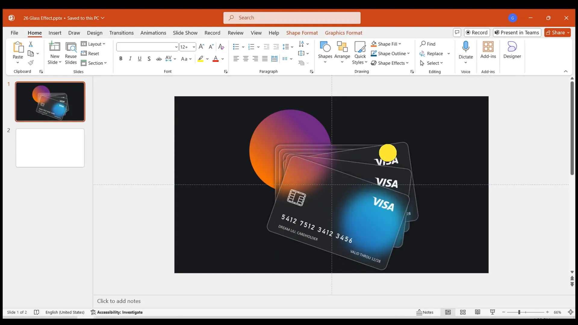Click the notes area placeholder

tap(119, 301)
